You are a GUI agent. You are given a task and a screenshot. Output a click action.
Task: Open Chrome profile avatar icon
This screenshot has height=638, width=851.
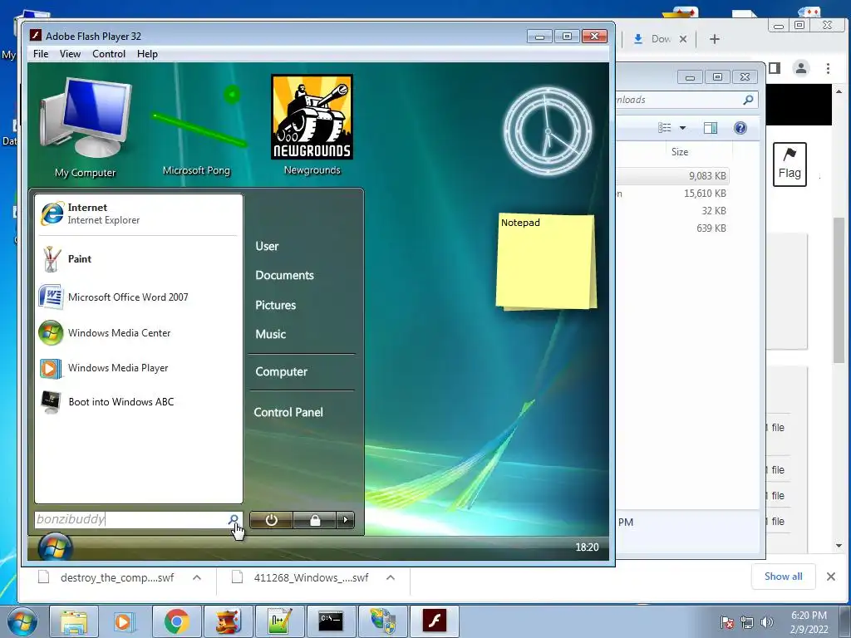pos(801,68)
